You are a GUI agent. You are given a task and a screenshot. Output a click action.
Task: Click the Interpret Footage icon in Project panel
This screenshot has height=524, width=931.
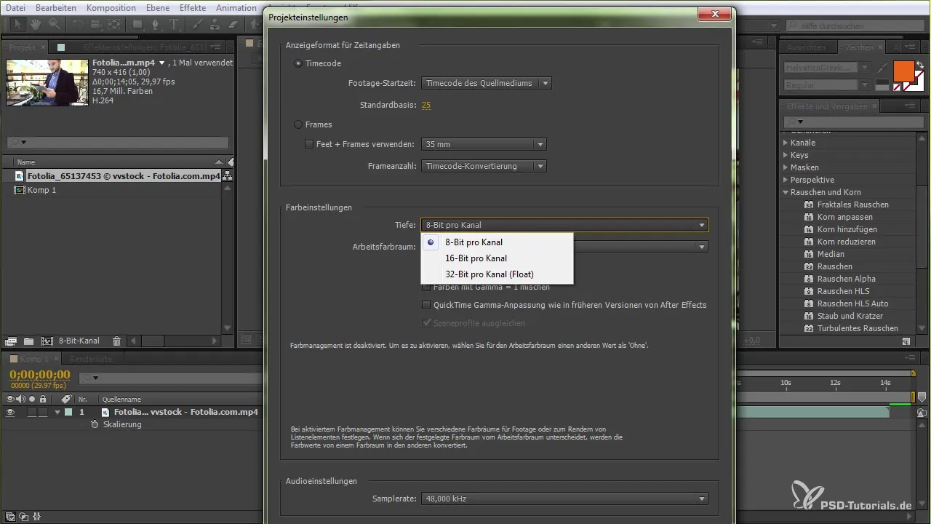11,341
